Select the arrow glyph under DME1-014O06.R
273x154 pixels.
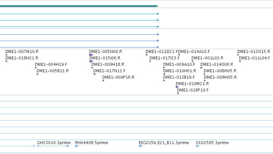201,68
